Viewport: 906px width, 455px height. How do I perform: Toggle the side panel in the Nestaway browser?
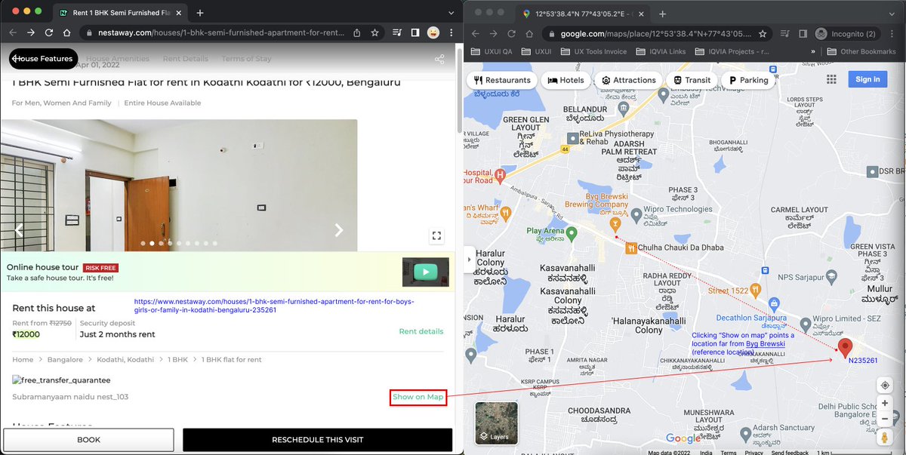(x=415, y=33)
